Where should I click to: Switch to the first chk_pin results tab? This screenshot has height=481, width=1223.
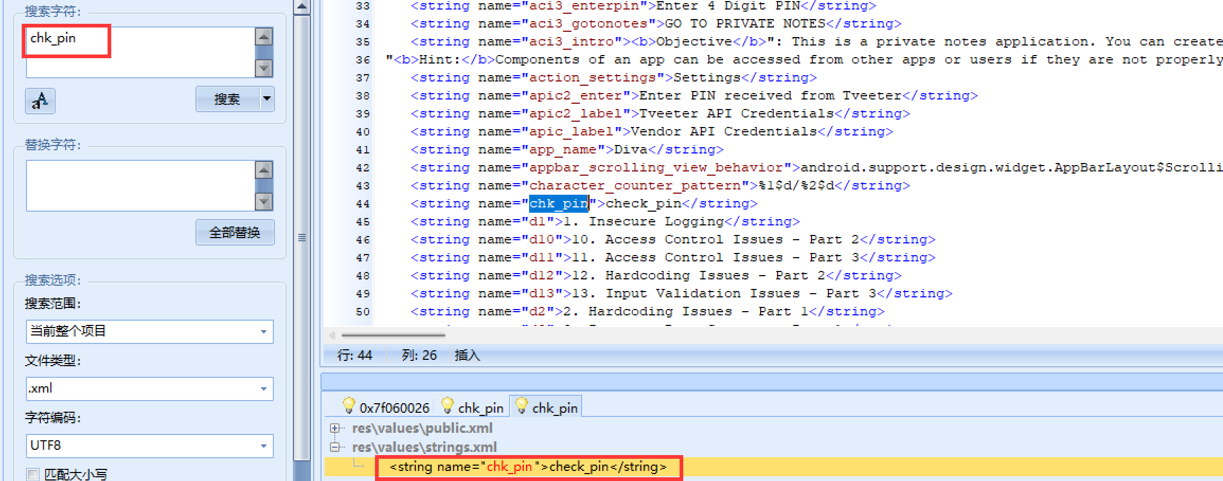473,407
